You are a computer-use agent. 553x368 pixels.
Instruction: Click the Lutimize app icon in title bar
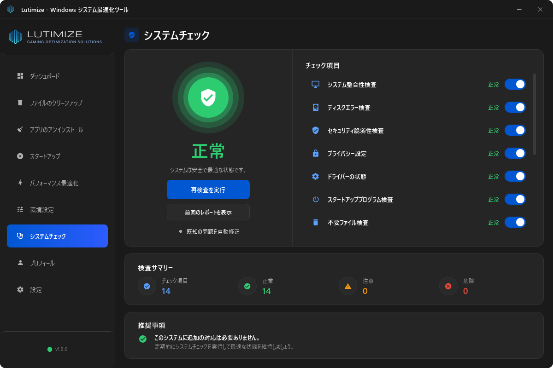pyautogui.click(x=11, y=9)
